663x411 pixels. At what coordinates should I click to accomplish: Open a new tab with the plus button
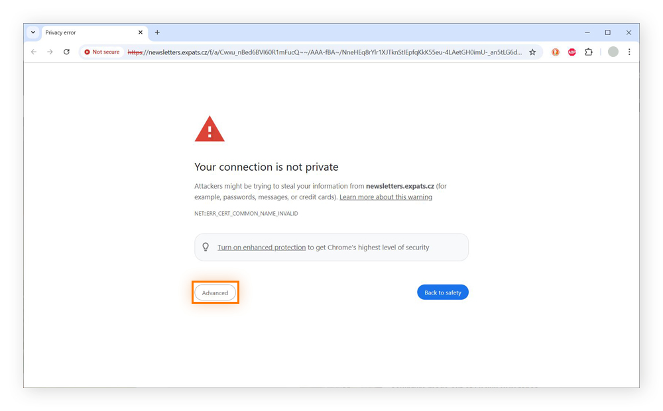click(x=157, y=32)
